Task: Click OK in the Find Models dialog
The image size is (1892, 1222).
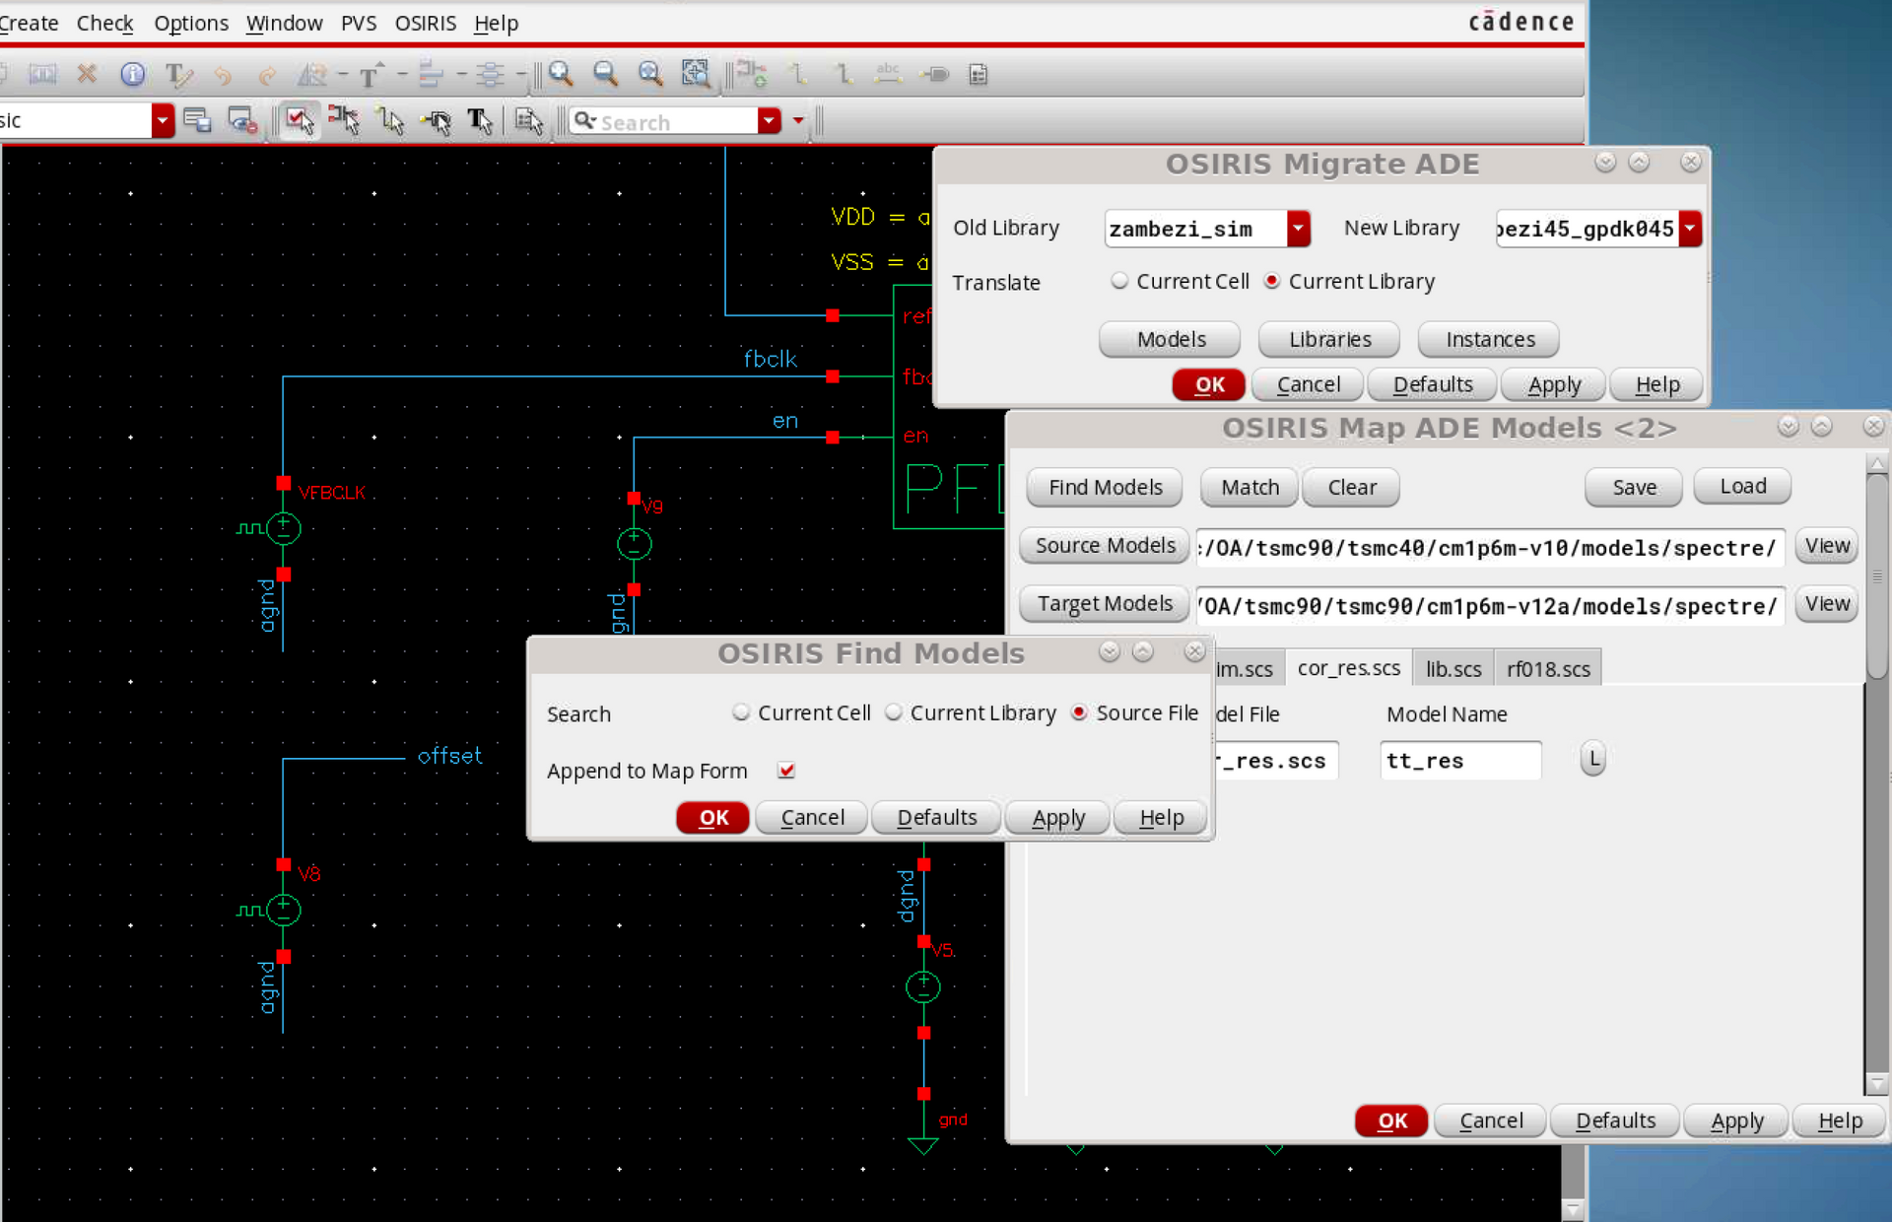Action: pos(713,817)
